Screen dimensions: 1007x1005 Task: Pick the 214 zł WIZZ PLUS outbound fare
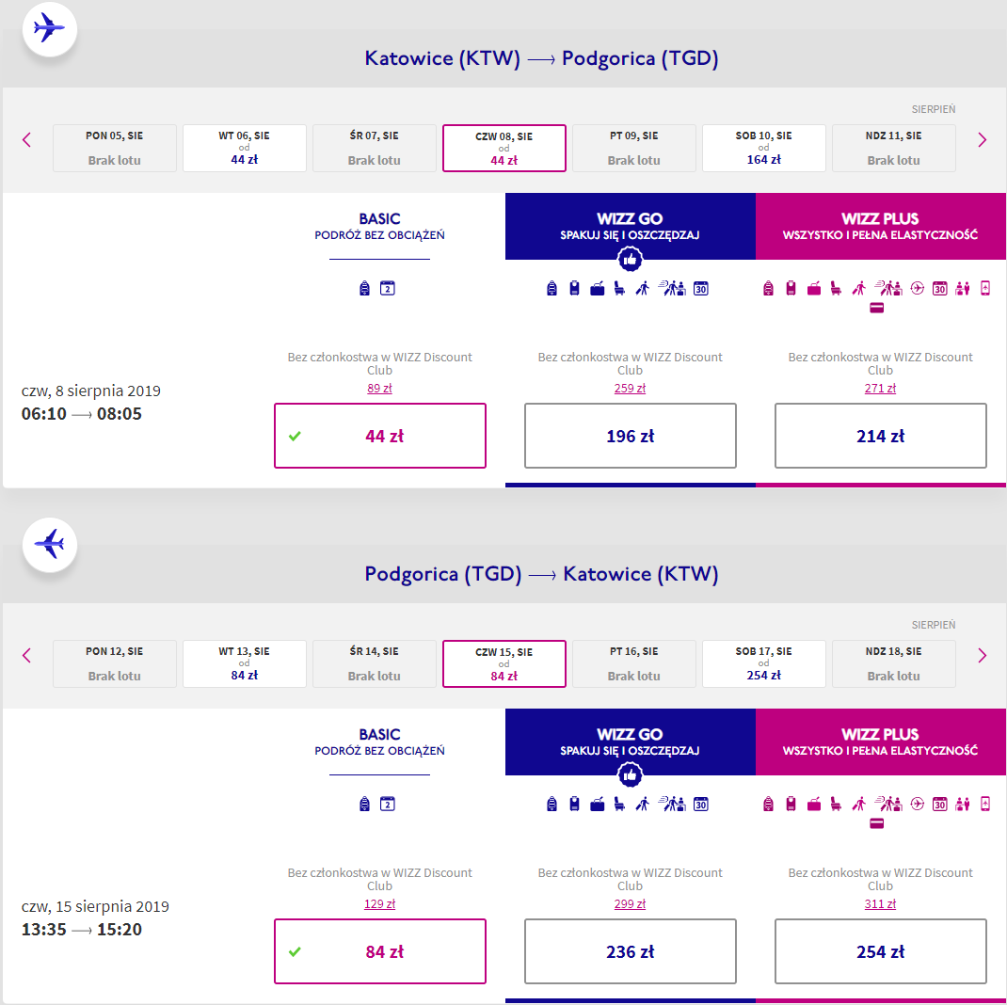[x=881, y=436]
